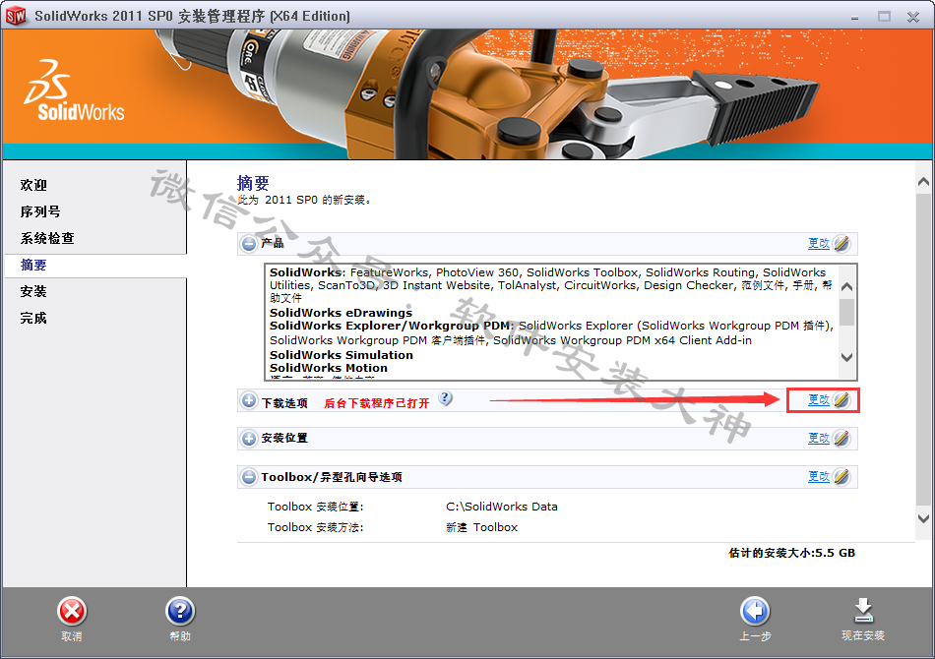Collapse the Toolbox/异型孔向导选项 section
This screenshot has width=935, height=659.
pyautogui.click(x=249, y=477)
